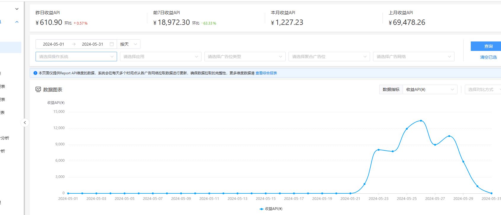The height and width of the screenshot is (215, 501).
Task: Click the end date 2024-05-31 field
Action: pos(92,44)
